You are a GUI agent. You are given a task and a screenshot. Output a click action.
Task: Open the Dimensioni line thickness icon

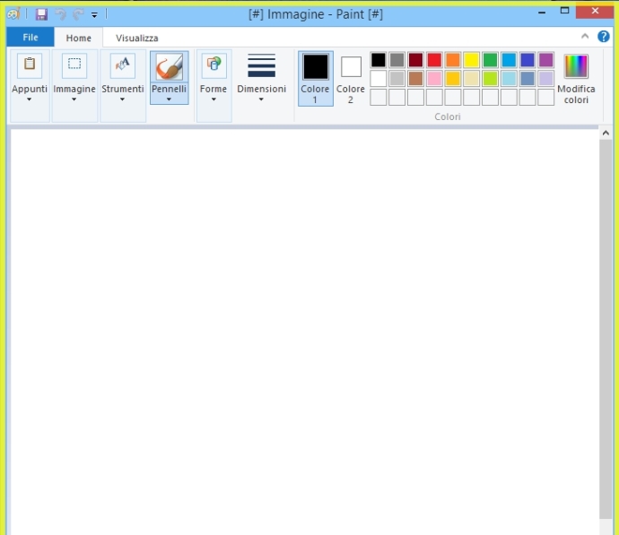pos(261,65)
